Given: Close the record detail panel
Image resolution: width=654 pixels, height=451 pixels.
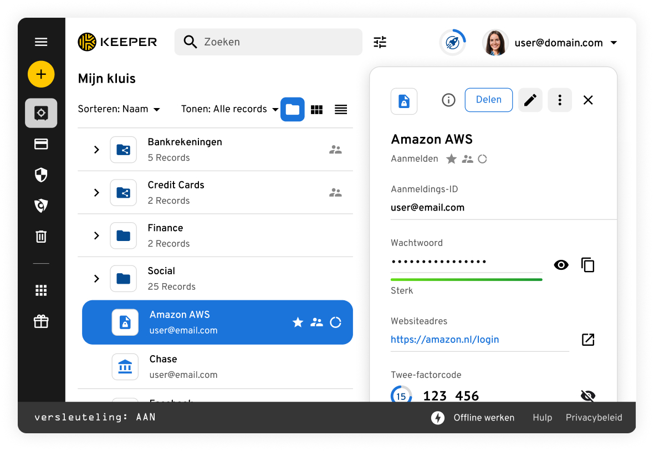Looking at the screenshot, I should click(588, 100).
